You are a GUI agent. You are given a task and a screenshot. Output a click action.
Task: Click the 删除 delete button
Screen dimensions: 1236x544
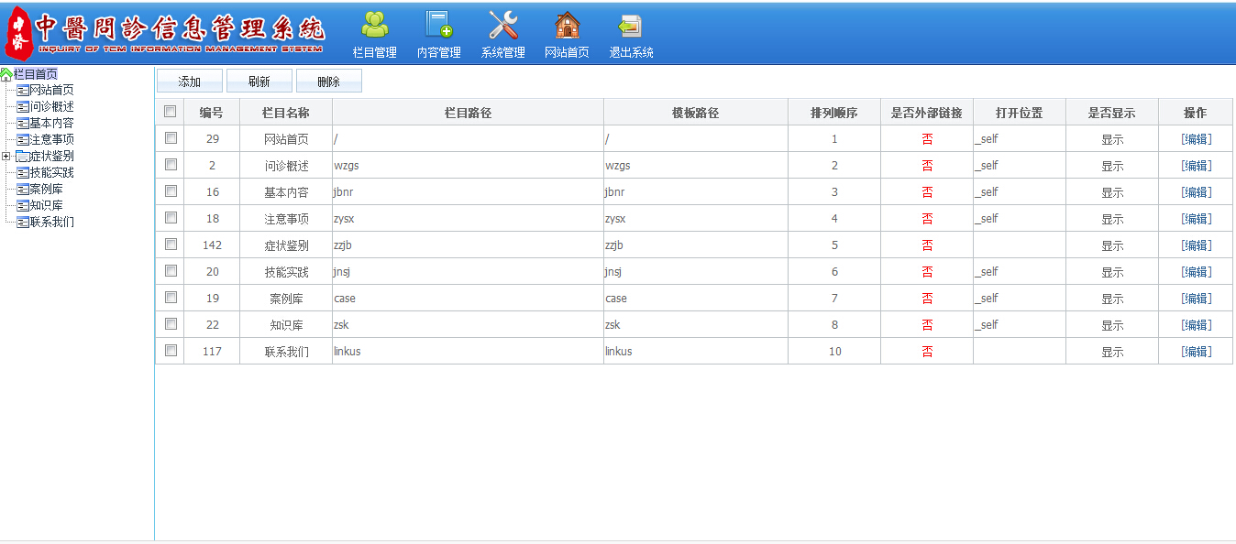[x=328, y=81]
